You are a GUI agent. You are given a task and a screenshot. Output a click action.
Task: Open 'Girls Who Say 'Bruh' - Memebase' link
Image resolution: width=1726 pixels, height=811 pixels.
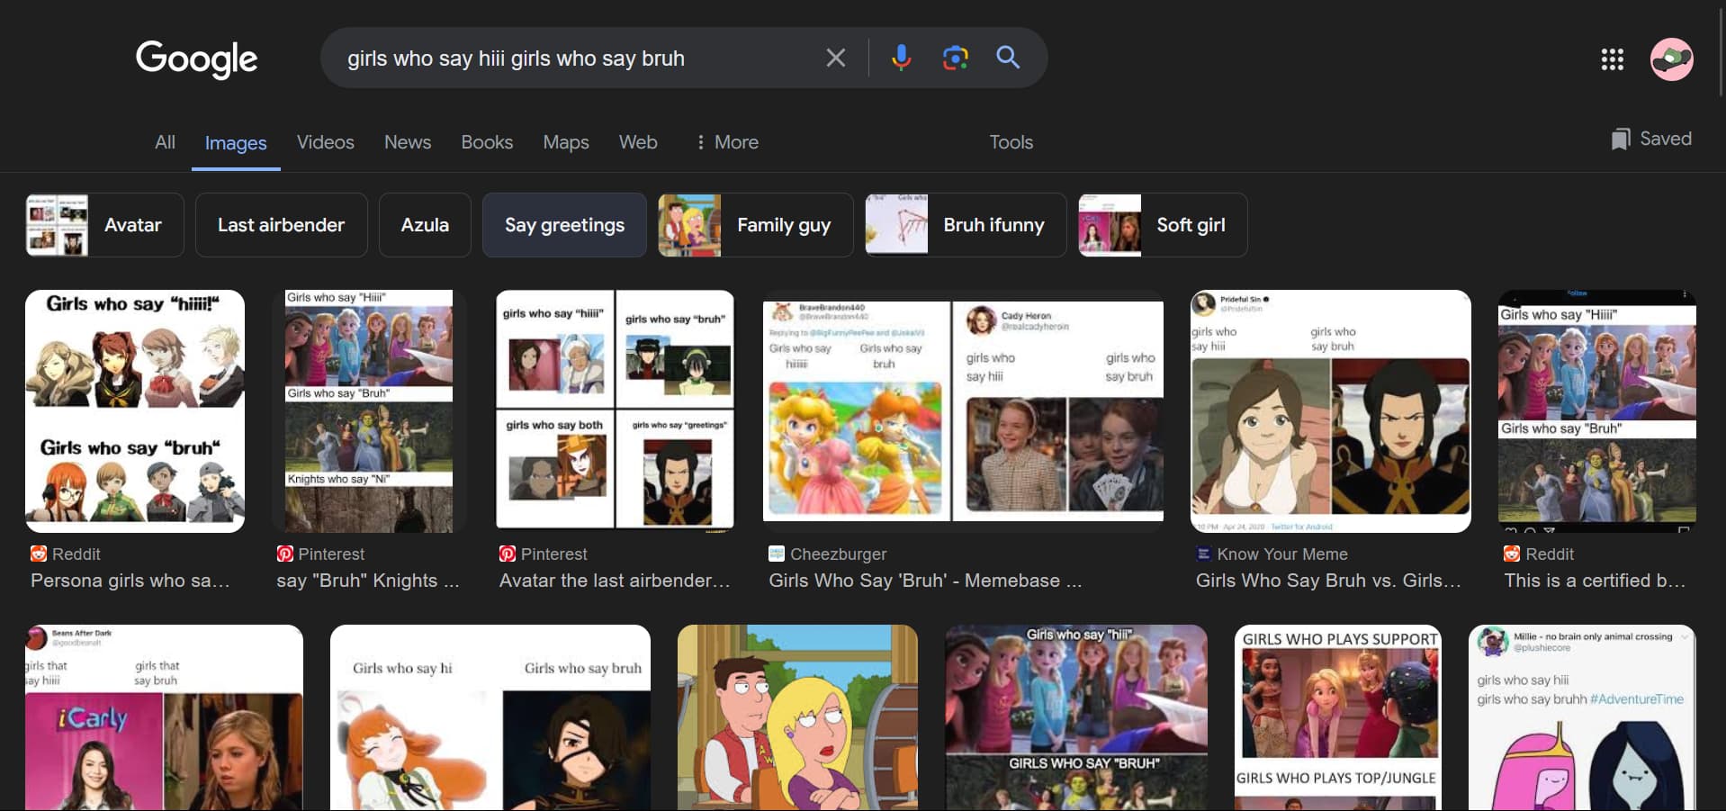(925, 581)
